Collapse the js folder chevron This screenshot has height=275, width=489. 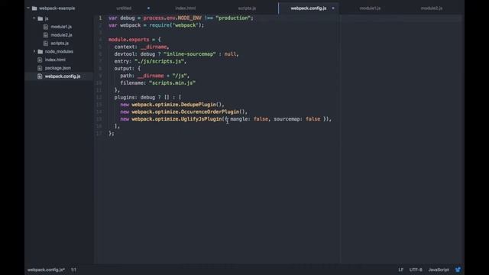(x=34, y=18)
